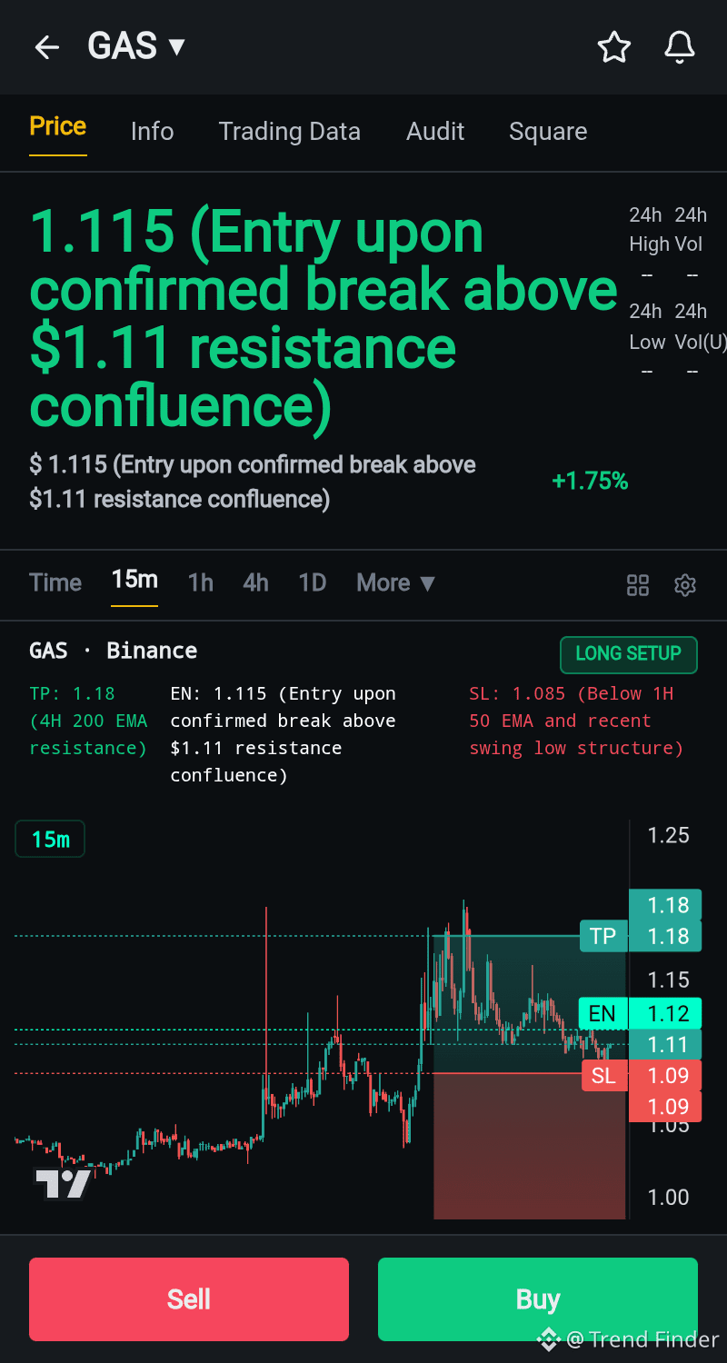Open the Trading Data tab
Viewport: 727px width, 1363px height.
pyautogui.click(x=290, y=132)
